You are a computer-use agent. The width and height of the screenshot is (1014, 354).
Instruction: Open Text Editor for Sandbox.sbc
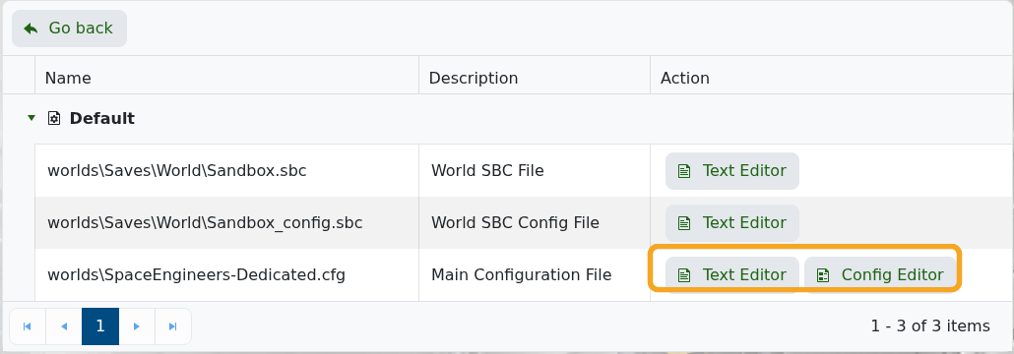pyautogui.click(x=732, y=171)
